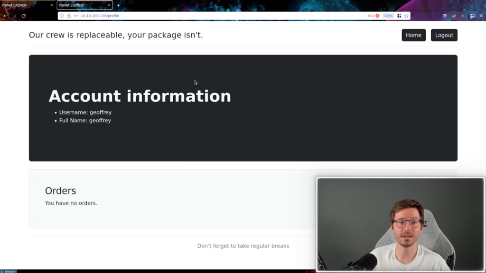Screen dimensions: 486x273
Task: Click 'Full Name: geoffrey' line
Action: pos(85,120)
